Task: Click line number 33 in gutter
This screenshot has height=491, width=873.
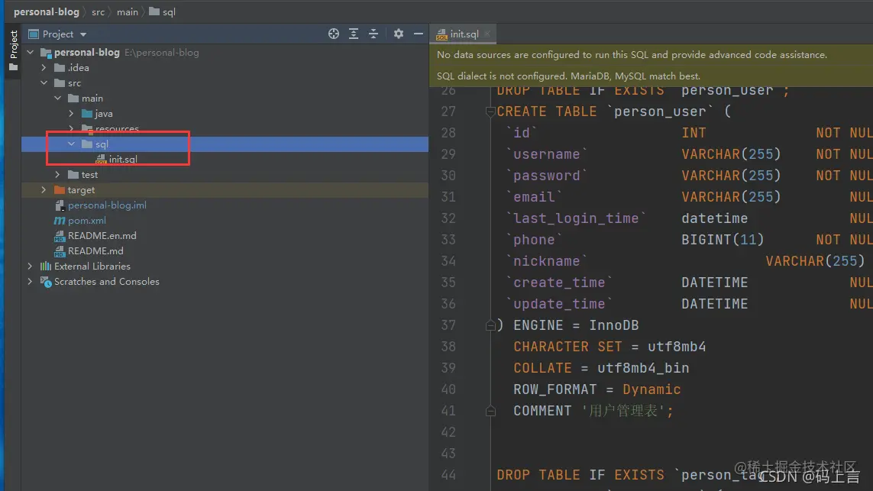Action: coord(448,240)
